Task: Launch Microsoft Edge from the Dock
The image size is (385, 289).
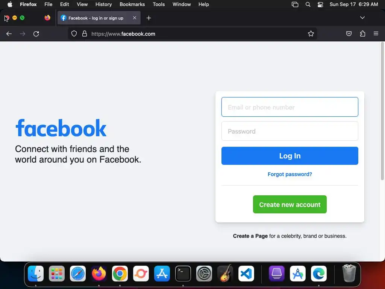Action: (319, 274)
